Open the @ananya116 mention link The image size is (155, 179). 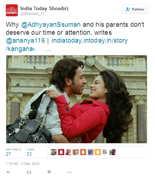(25, 41)
